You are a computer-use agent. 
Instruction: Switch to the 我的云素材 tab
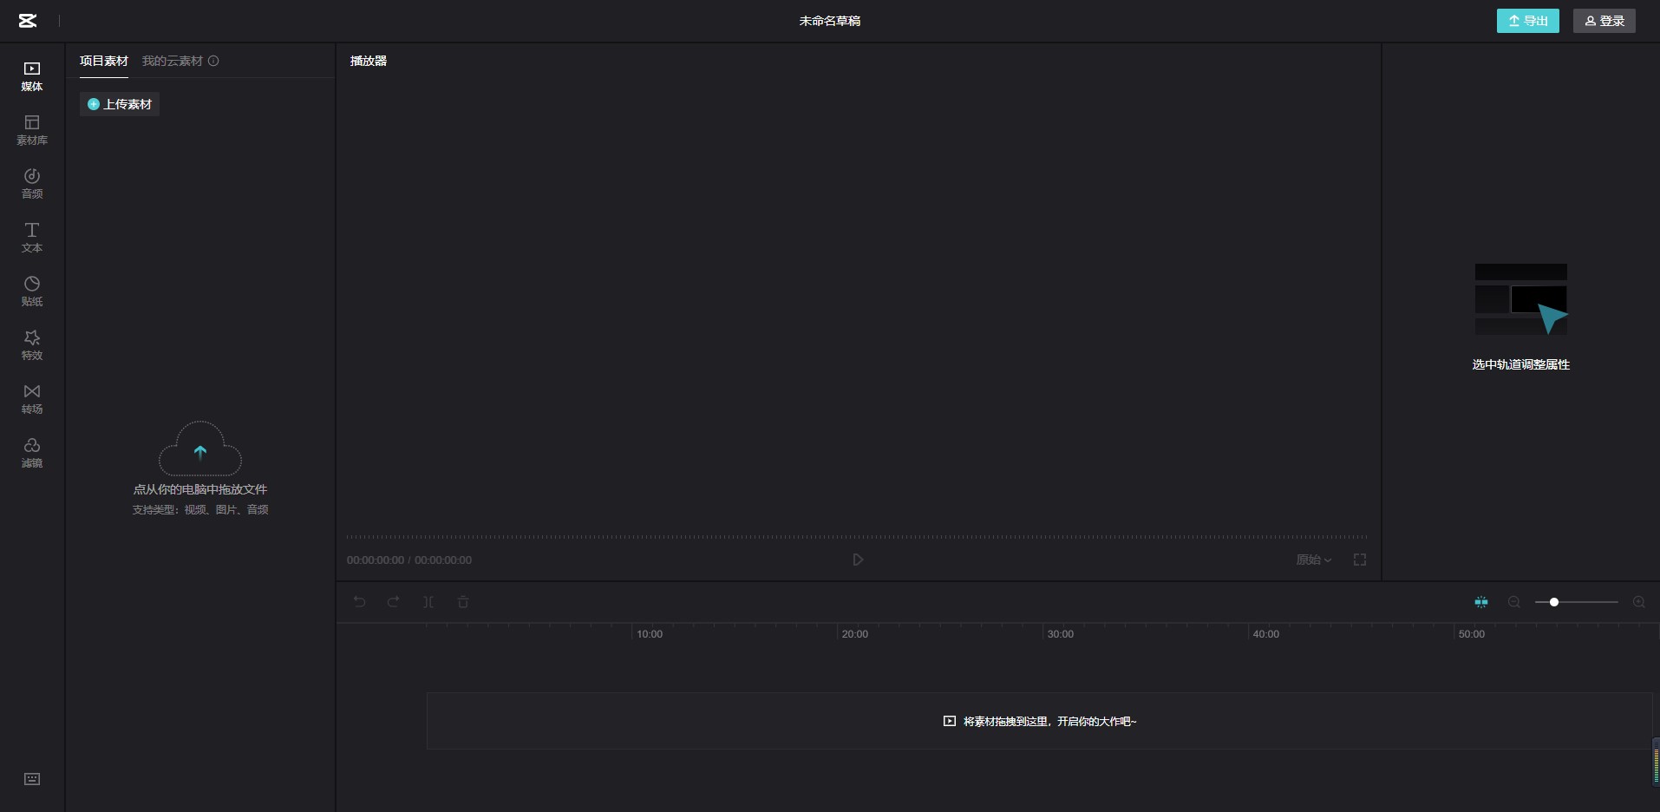click(173, 61)
